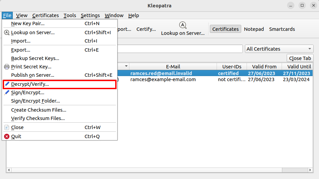Click the toolbar Lookup on Server icon

183,25
